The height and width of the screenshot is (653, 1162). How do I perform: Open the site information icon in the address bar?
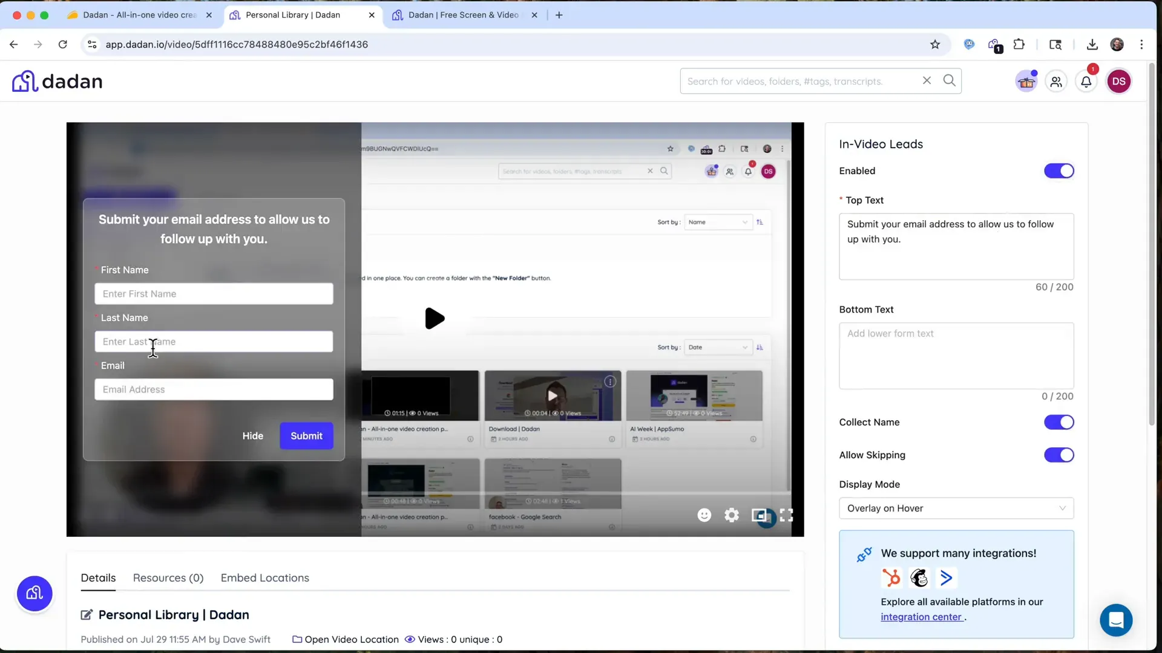92,44
